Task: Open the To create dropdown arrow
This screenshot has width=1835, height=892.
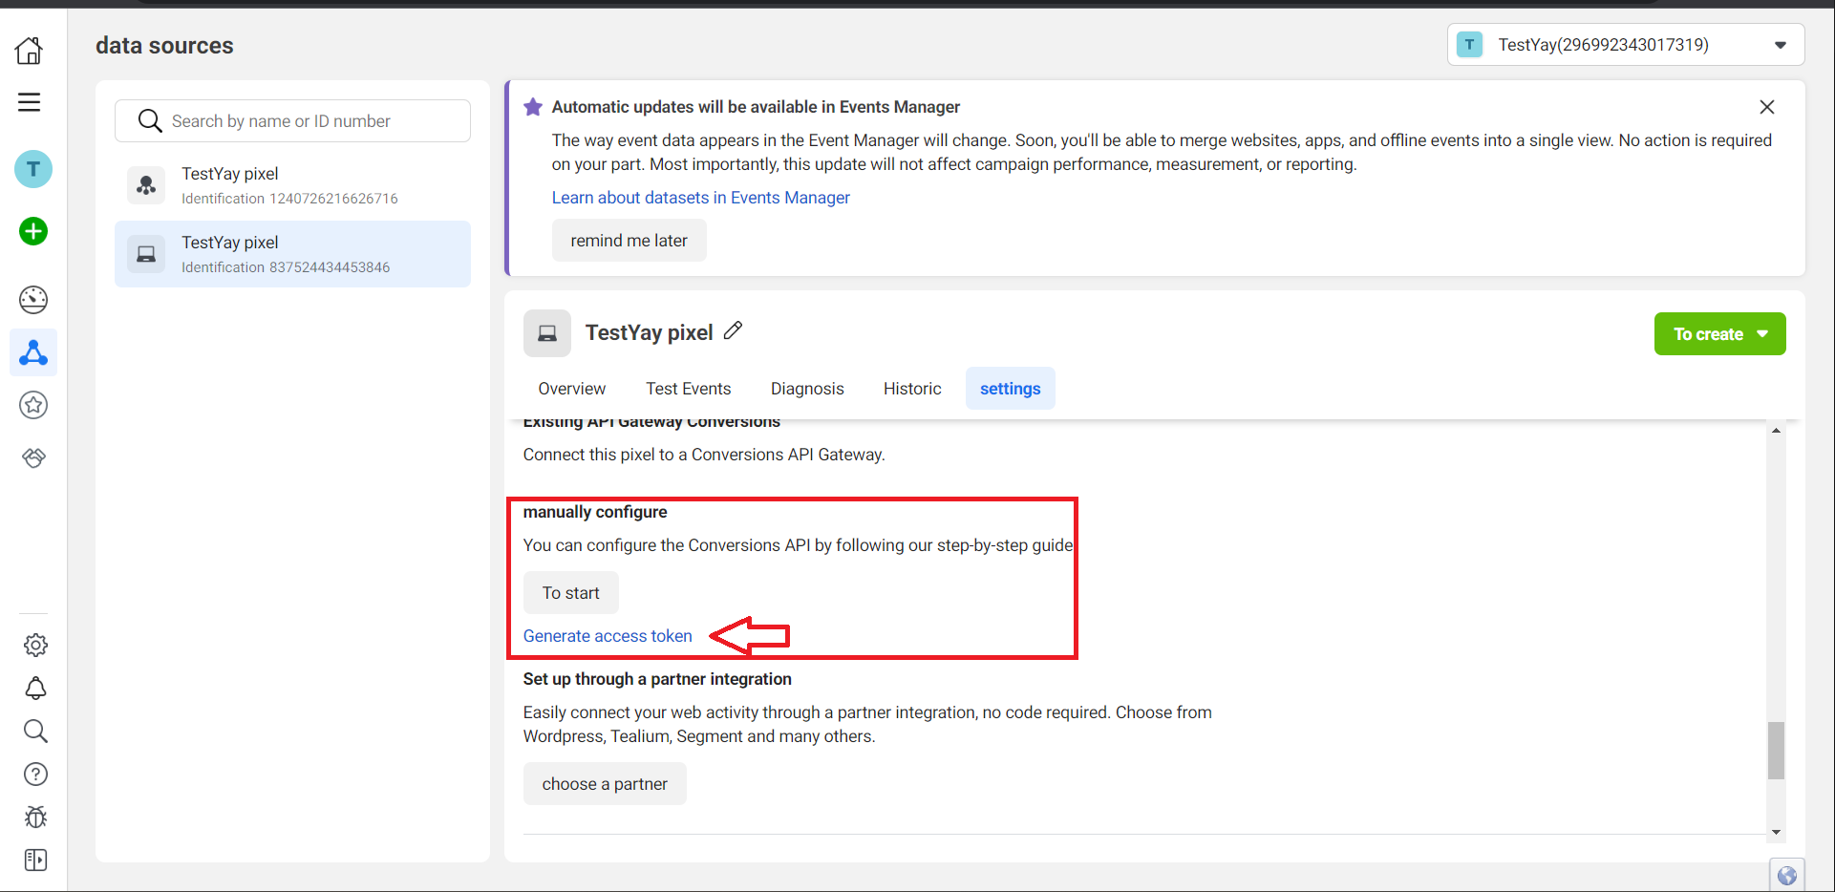Action: pos(1763,333)
